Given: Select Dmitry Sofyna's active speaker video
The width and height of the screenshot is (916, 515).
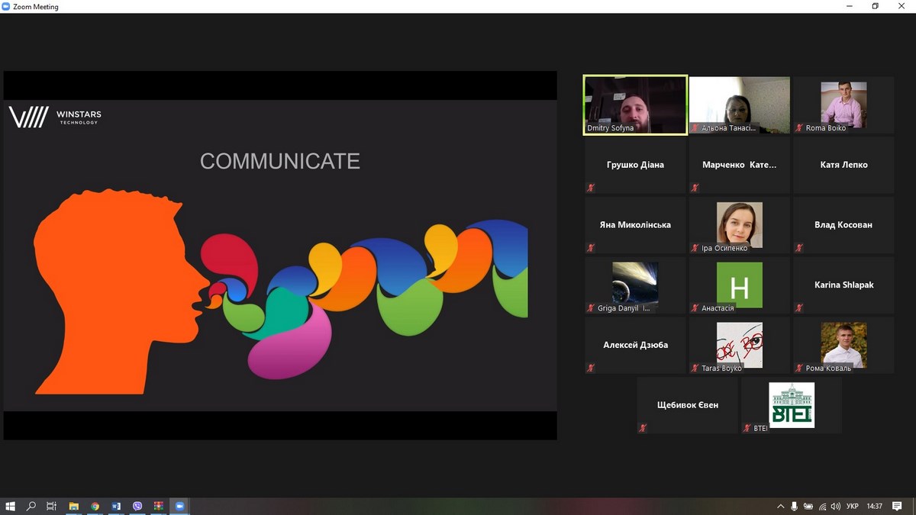Looking at the screenshot, I should coord(635,105).
